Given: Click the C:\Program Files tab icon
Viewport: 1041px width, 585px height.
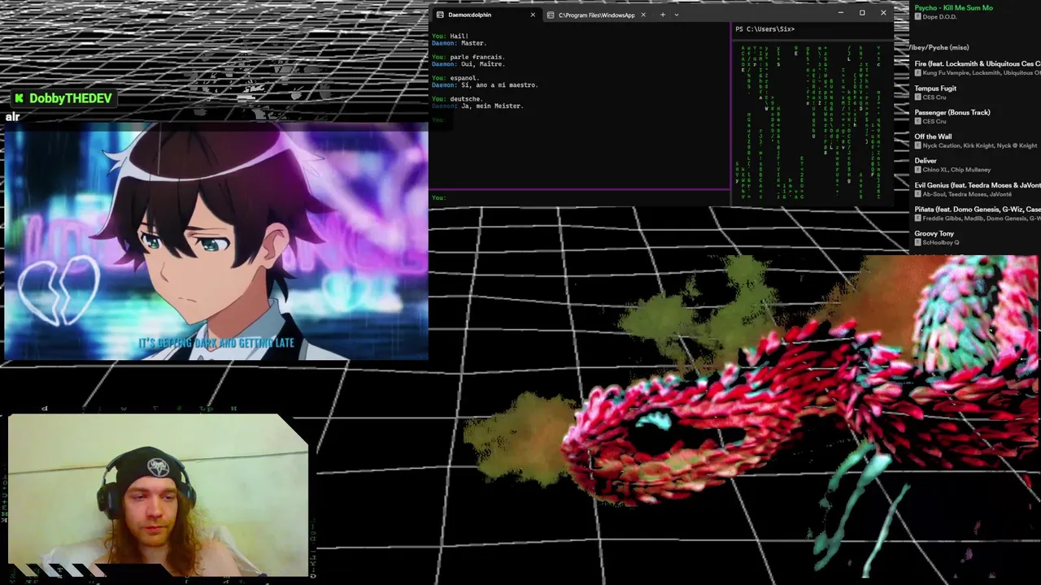Looking at the screenshot, I should tap(551, 15).
